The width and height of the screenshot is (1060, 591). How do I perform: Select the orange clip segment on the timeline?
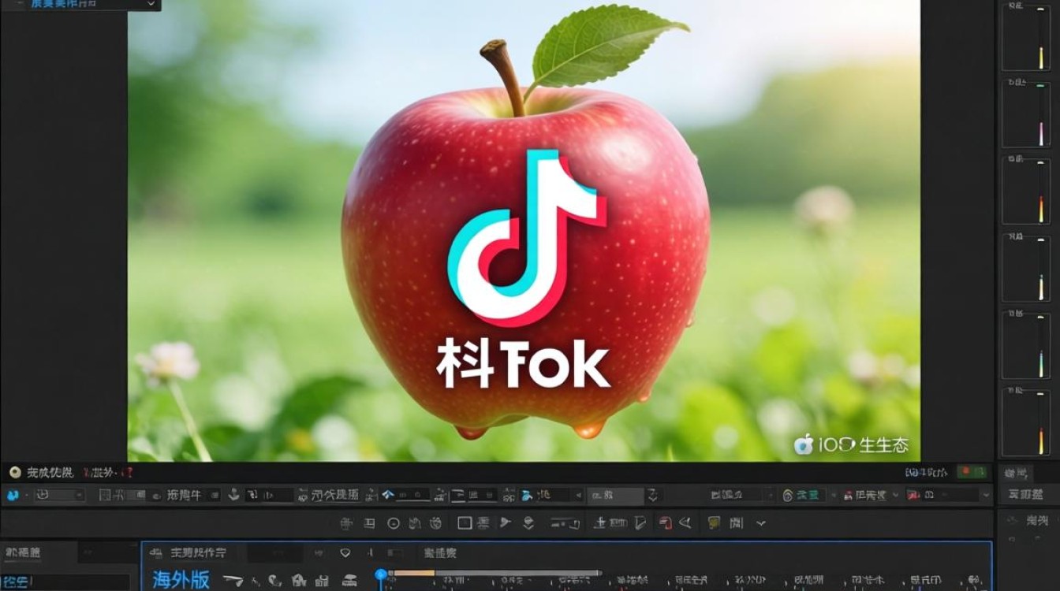coord(414,573)
